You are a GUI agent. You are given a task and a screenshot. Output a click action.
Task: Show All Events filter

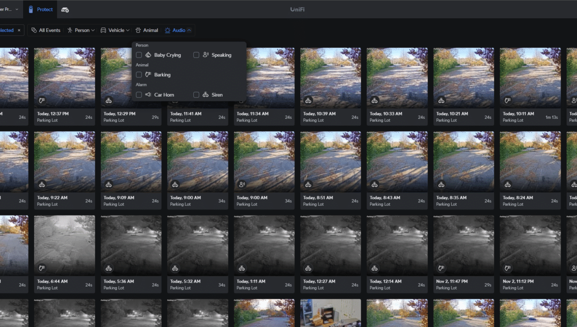coord(46,30)
